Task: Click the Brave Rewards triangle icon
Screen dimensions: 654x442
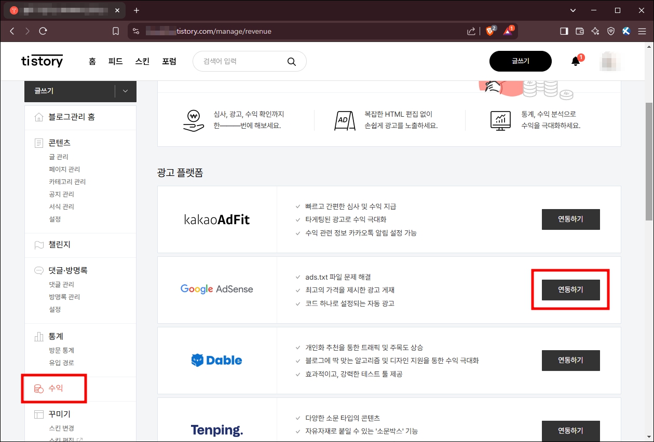Action: pos(506,31)
